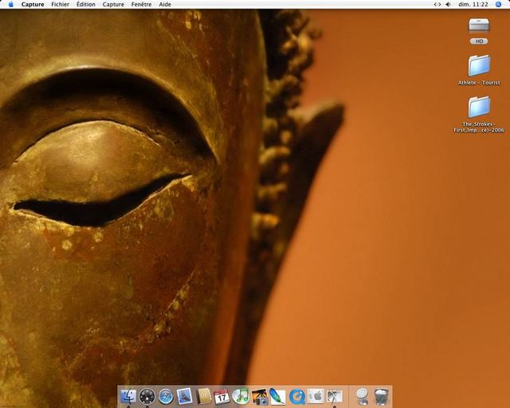Viewport: 510px width, 408px height.
Task: Open the Aide menu
Action: coord(165,4)
